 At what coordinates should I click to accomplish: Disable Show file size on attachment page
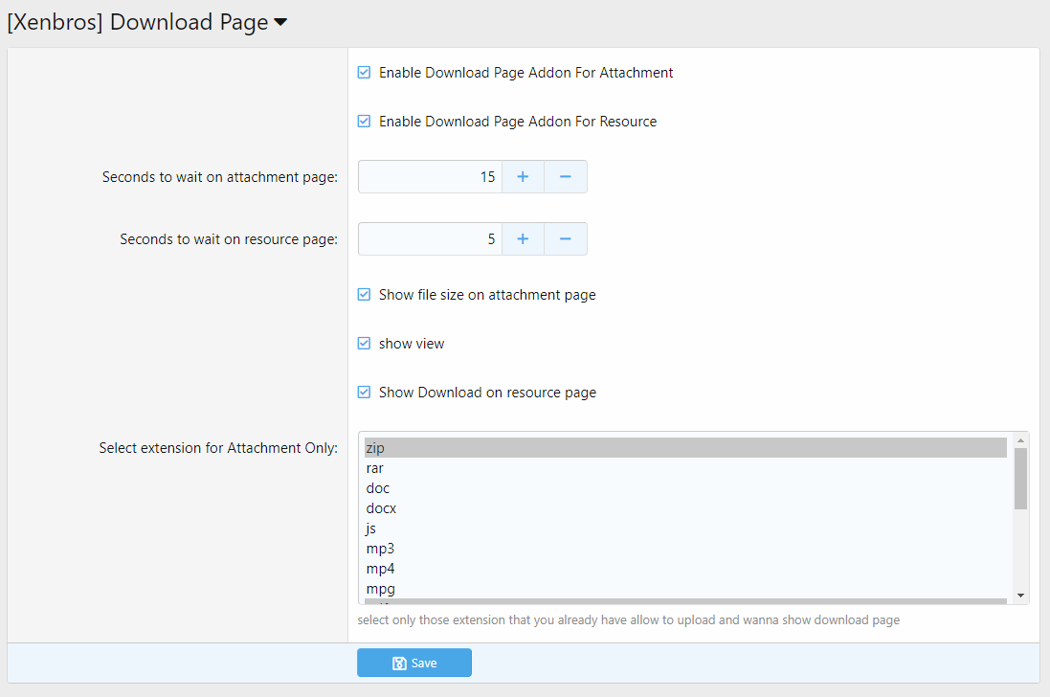364,295
